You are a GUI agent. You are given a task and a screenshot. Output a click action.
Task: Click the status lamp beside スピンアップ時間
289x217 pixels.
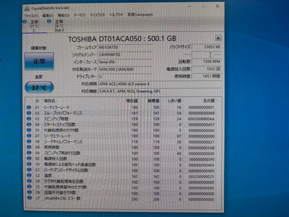tap(29, 119)
